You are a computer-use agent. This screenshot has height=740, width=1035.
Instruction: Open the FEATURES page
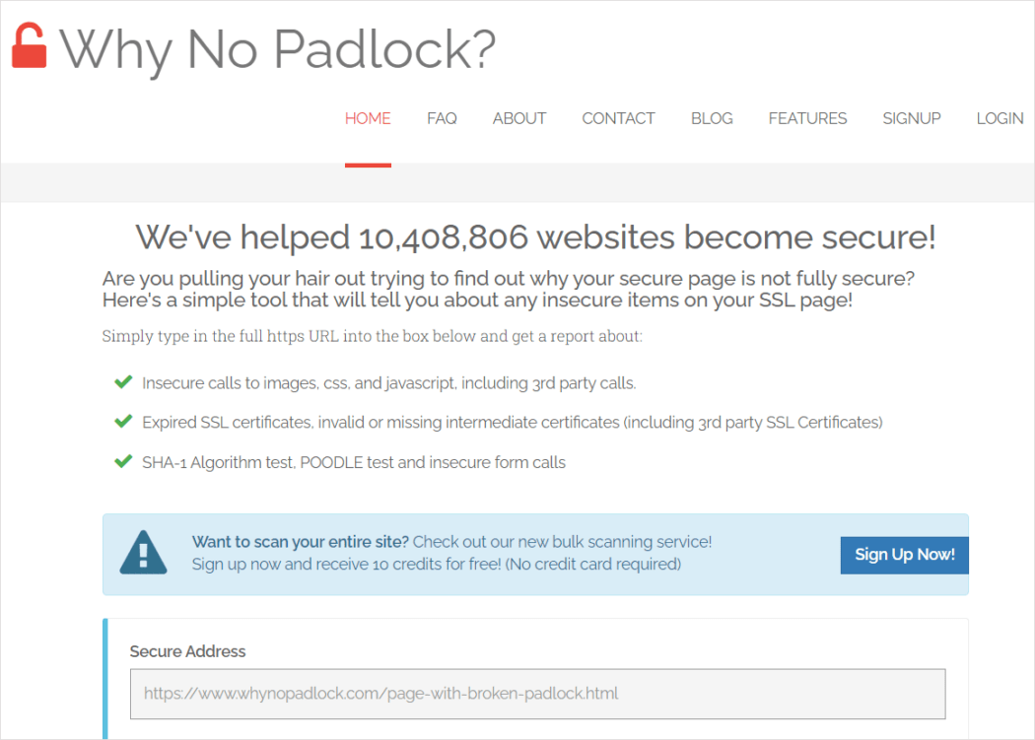[807, 118]
